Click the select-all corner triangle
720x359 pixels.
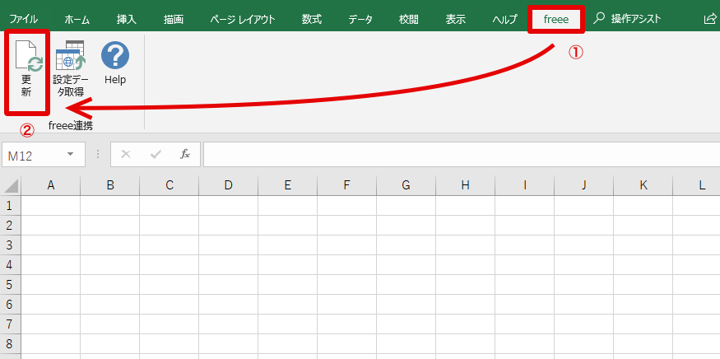coord(11,185)
